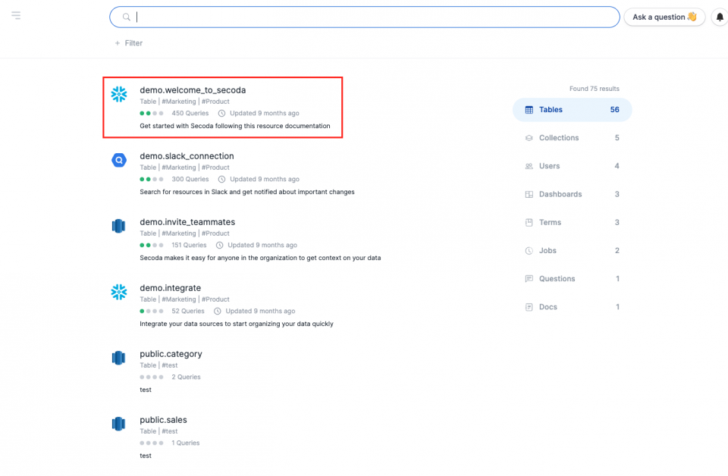
Task: Select the Questions filter tab
Action: click(x=572, y=279)
